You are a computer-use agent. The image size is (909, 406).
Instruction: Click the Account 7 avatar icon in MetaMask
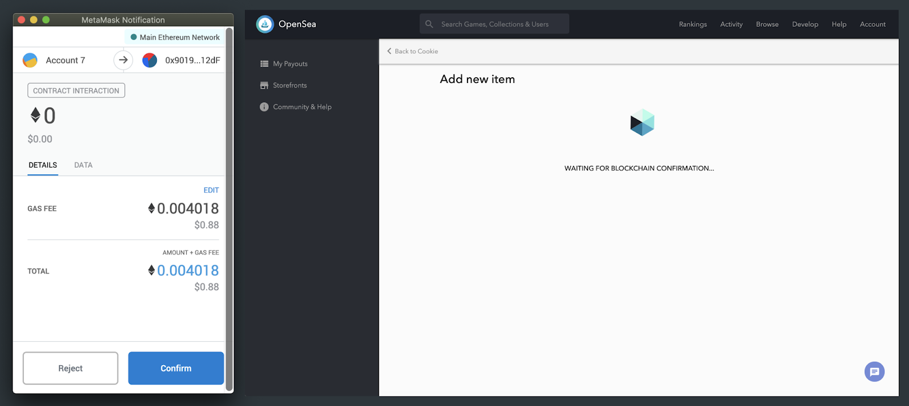[30, 60]
